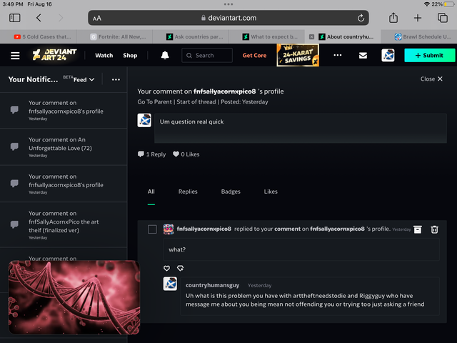This screenshot has height=343, width=457.
Task: Delete the reply with trash icon
Action: click(435, 229)
